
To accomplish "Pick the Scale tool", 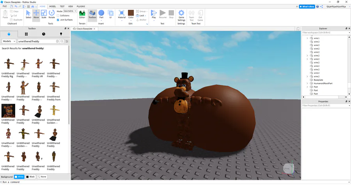I will (x=44, y=14).
